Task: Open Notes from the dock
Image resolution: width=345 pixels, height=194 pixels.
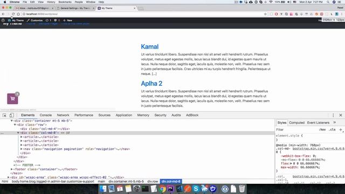Action: pyautogui.click(x=128, y=189)
